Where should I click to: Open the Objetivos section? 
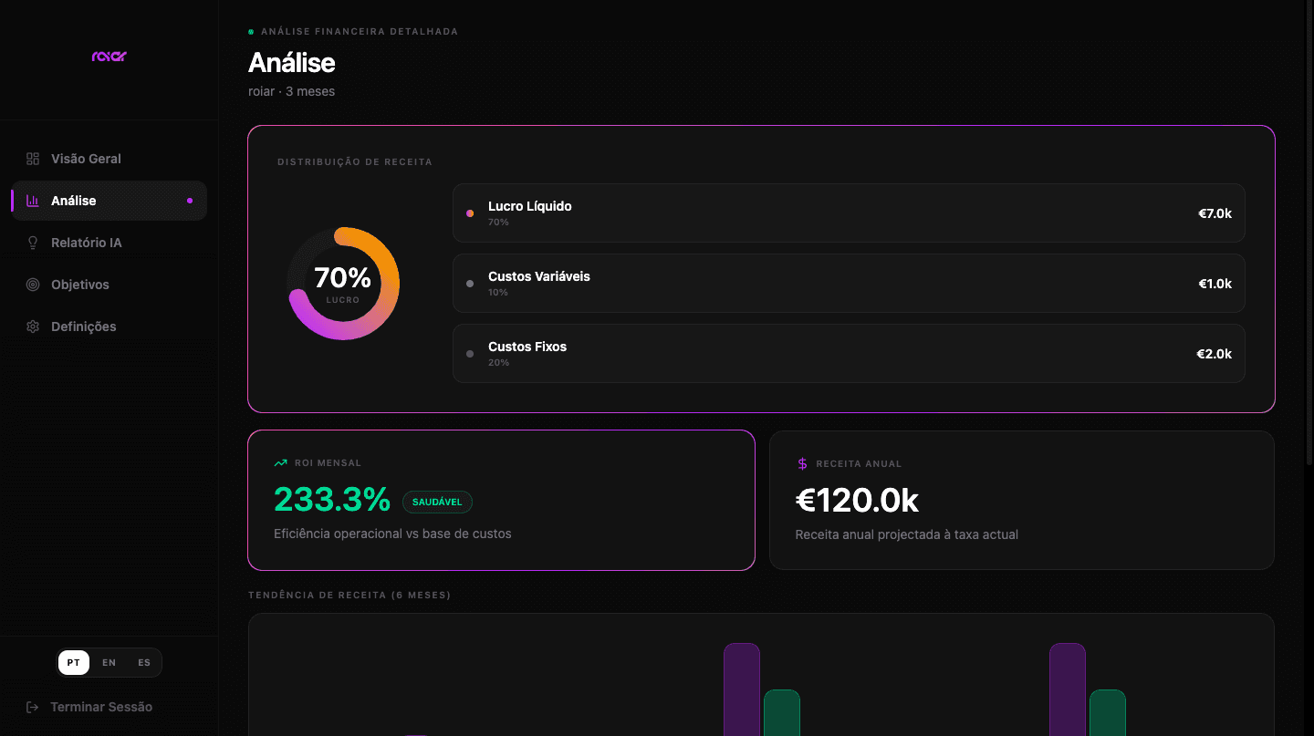click(x=109, y=285)
